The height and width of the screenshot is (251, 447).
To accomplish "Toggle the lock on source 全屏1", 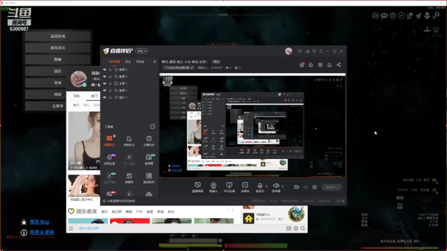I will coord(110,83).
